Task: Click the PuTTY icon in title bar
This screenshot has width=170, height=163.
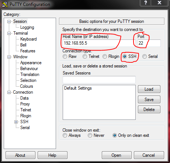Action: (5, 4)
